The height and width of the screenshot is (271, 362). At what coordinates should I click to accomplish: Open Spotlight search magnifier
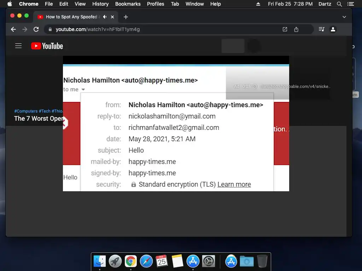tap(339, 4)
